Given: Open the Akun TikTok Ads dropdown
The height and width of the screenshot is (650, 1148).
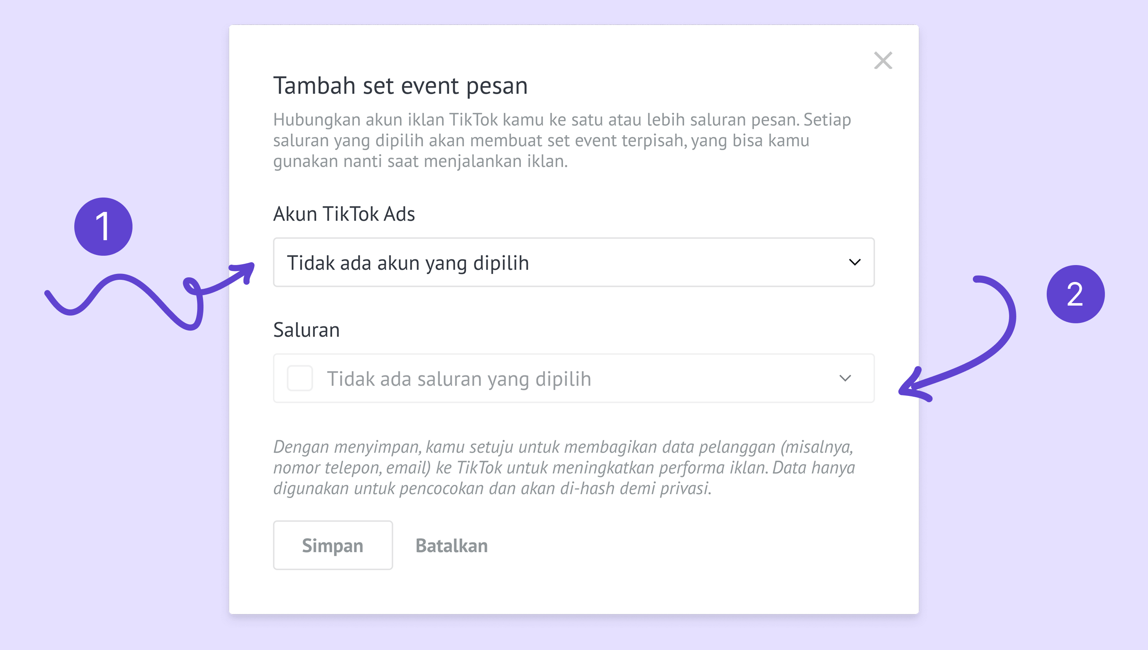Looking at the screenshot, I should pos(573,263).
